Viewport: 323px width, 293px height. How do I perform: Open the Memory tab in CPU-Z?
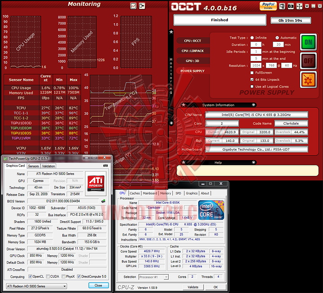(x=166, y=193)
